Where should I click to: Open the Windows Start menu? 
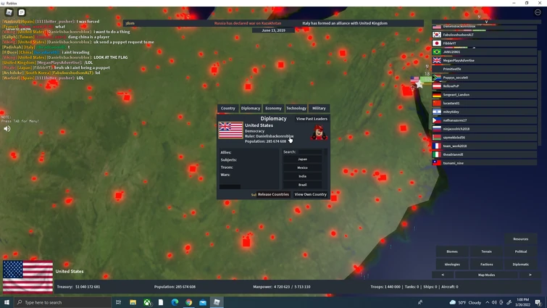(7, 302)
